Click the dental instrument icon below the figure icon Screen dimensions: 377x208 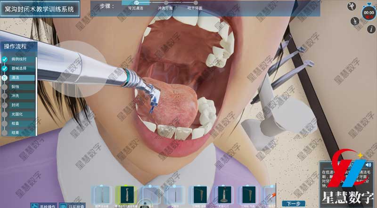coord(355,21)
